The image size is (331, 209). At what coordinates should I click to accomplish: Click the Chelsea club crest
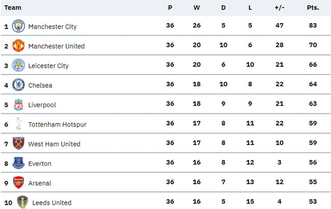coord(18,85)
